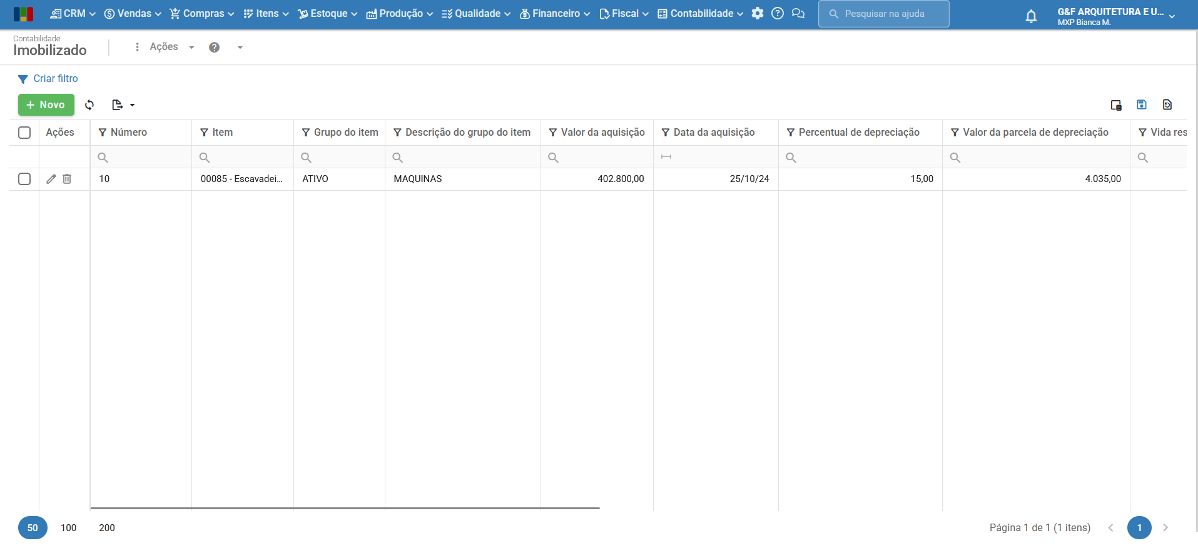Set page size to 200
The height and width of the screenshot is (548, 1198).
pyautogui.click(x=107, y=527)
